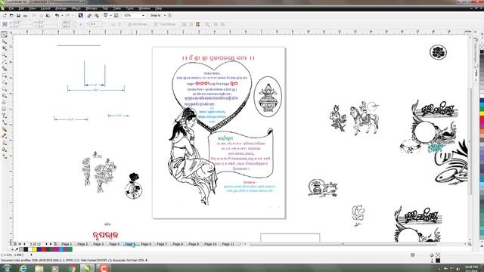Open the Layout menu
The width and height of the screenshot is (484, 272).
(45, 8)
